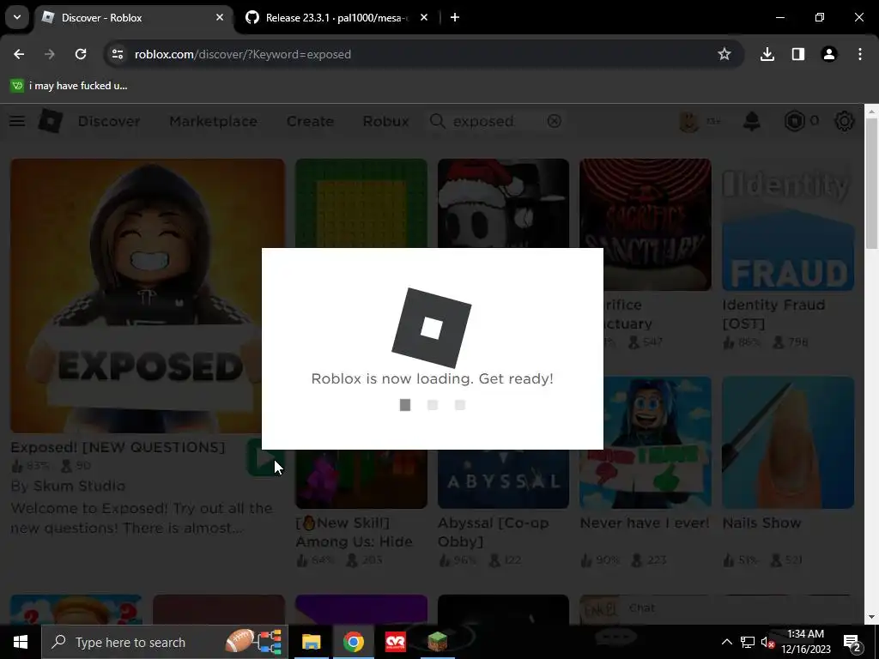879x659 pixels.
Task: Click the Nails Show thumbnail image
Action: (x=788, y=442)
